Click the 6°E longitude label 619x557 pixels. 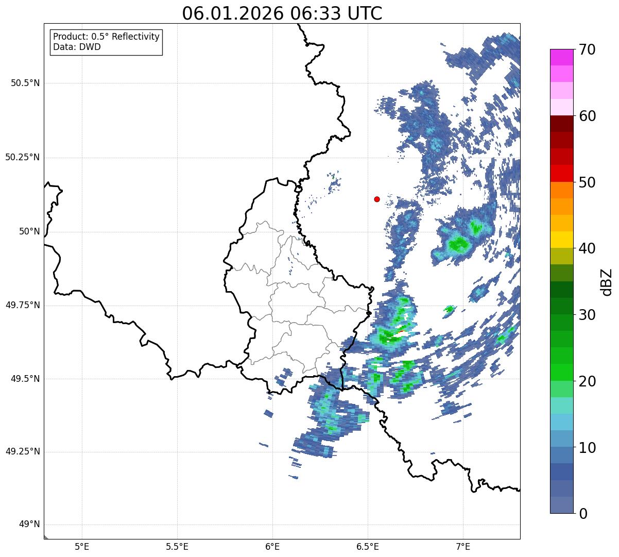[272, 547]
